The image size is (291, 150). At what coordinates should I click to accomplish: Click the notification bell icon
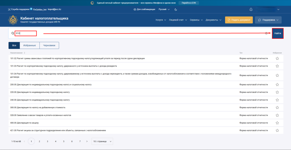pyautogui.click(x=251, y=9)
